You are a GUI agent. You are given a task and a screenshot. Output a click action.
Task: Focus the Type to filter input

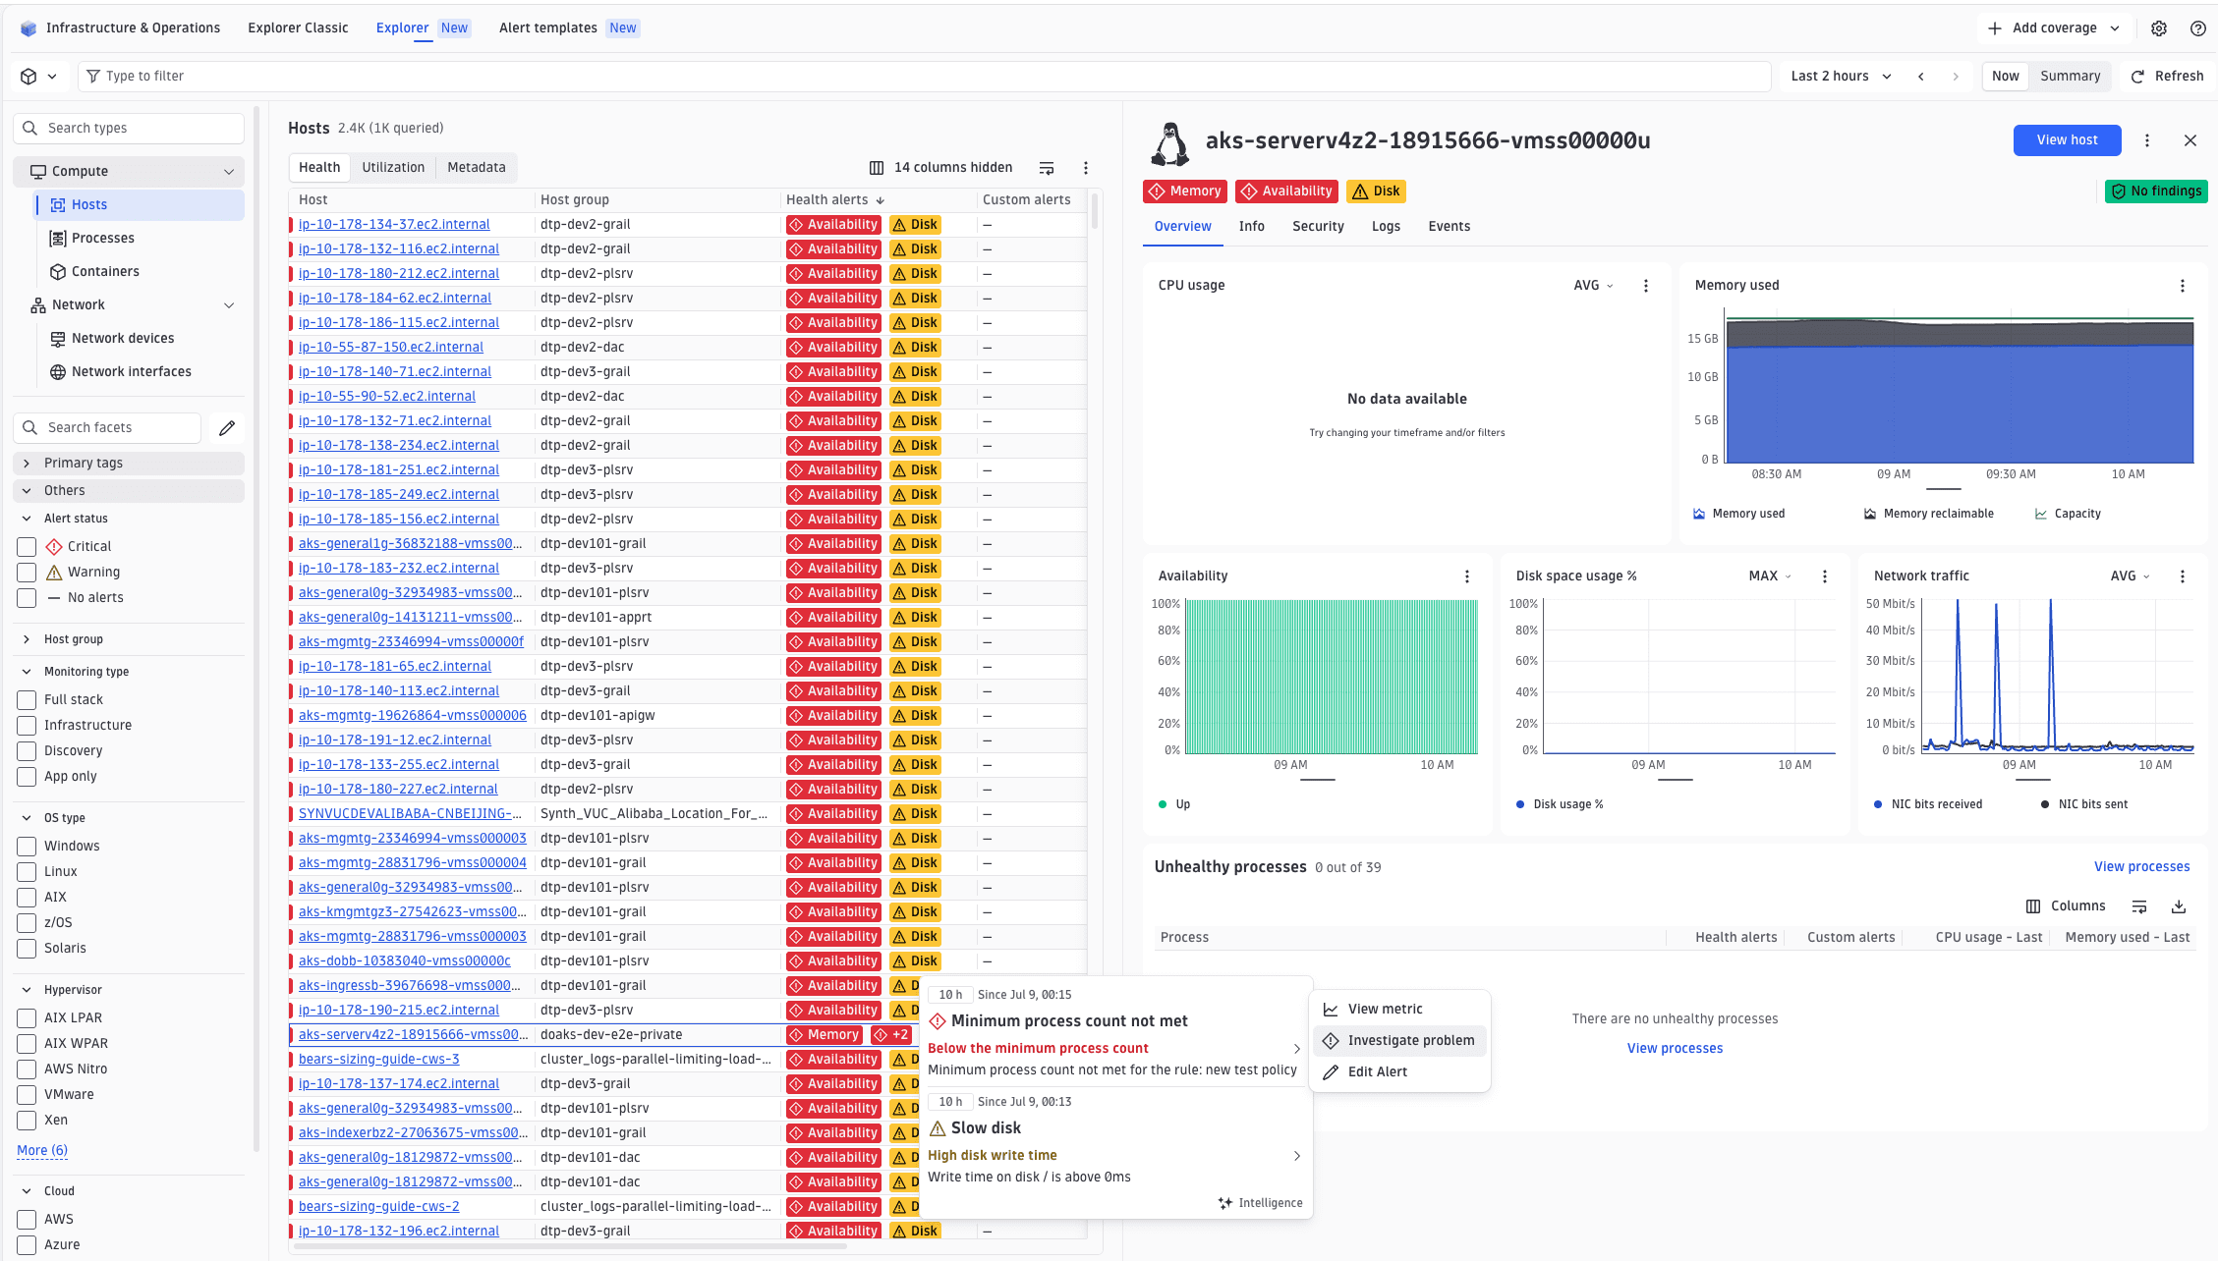pyautogui.click(x=924, y=76)
